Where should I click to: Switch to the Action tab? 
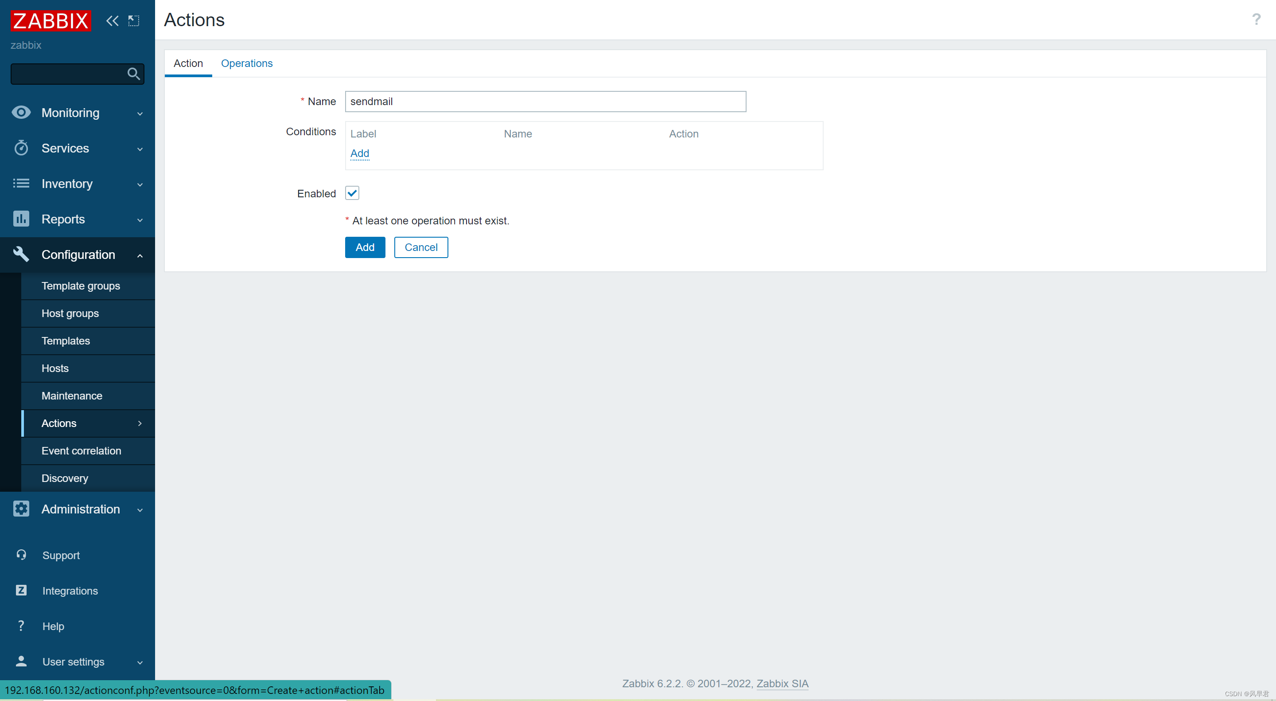coord(188,63)
